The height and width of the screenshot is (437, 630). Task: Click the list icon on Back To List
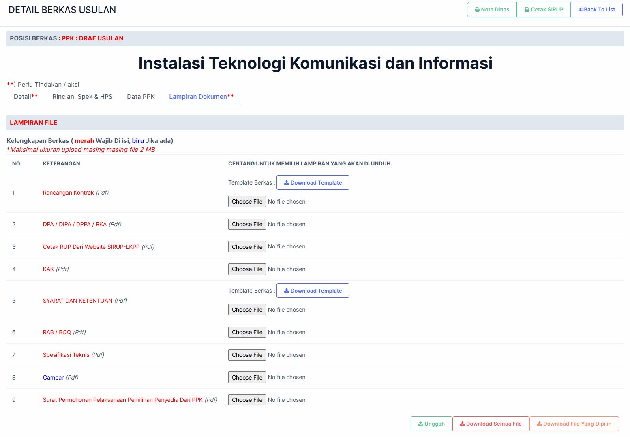(x=581, y=10)
